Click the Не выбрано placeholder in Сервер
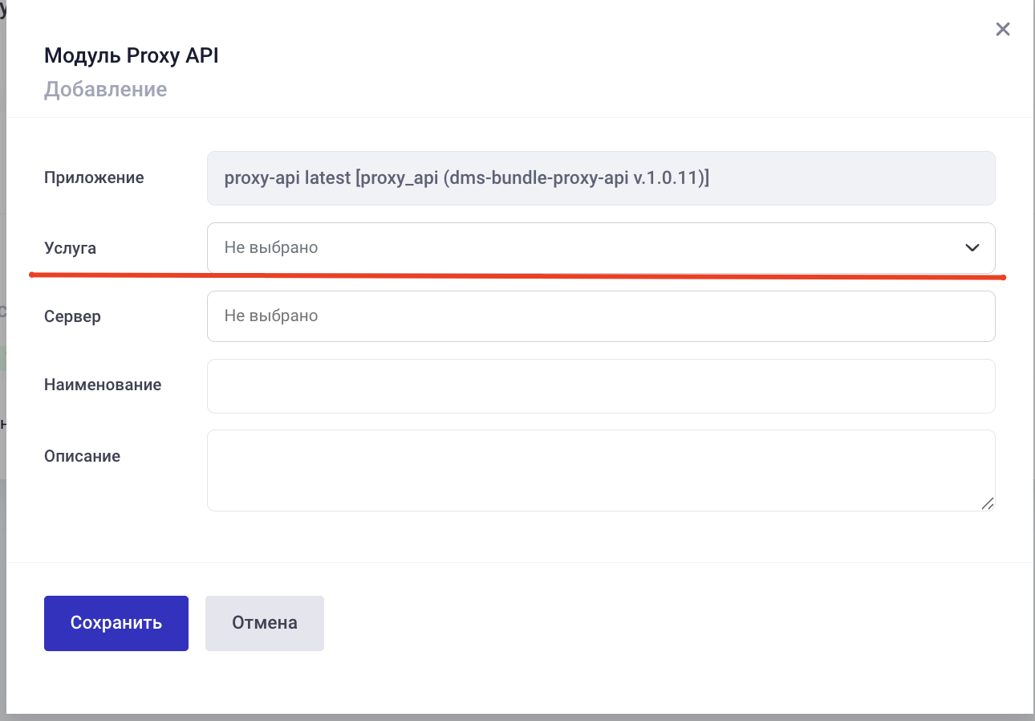The width and height of the screenshot is (1035, 721). coord(271,316)
